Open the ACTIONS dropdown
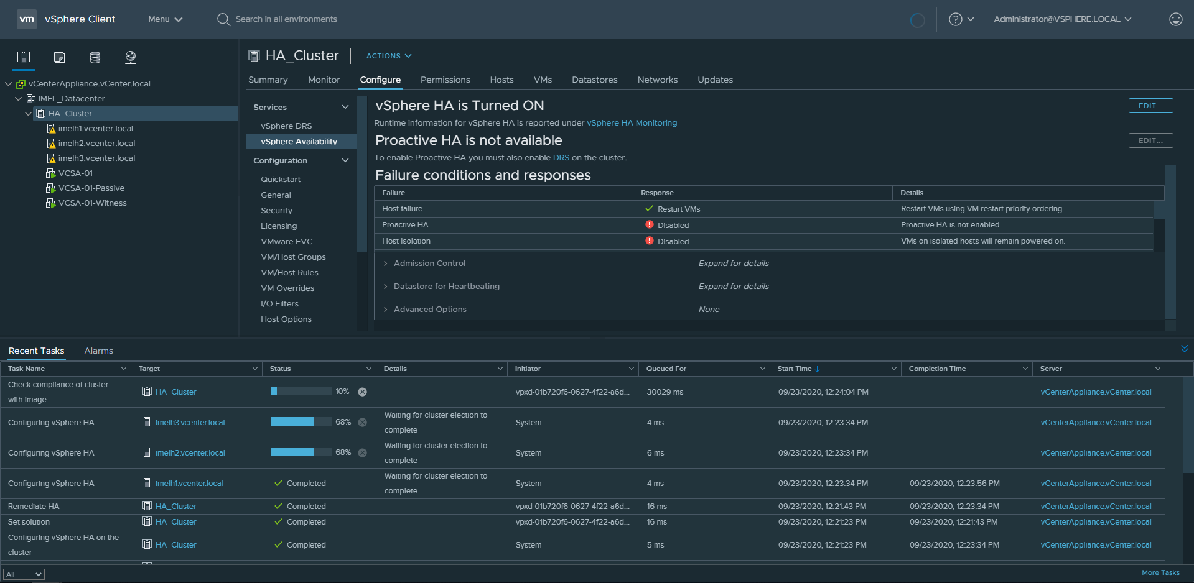 pos(389,56)
